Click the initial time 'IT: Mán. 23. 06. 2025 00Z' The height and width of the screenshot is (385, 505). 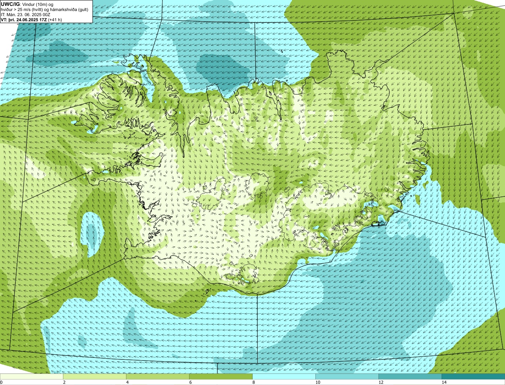pos(26,14)
